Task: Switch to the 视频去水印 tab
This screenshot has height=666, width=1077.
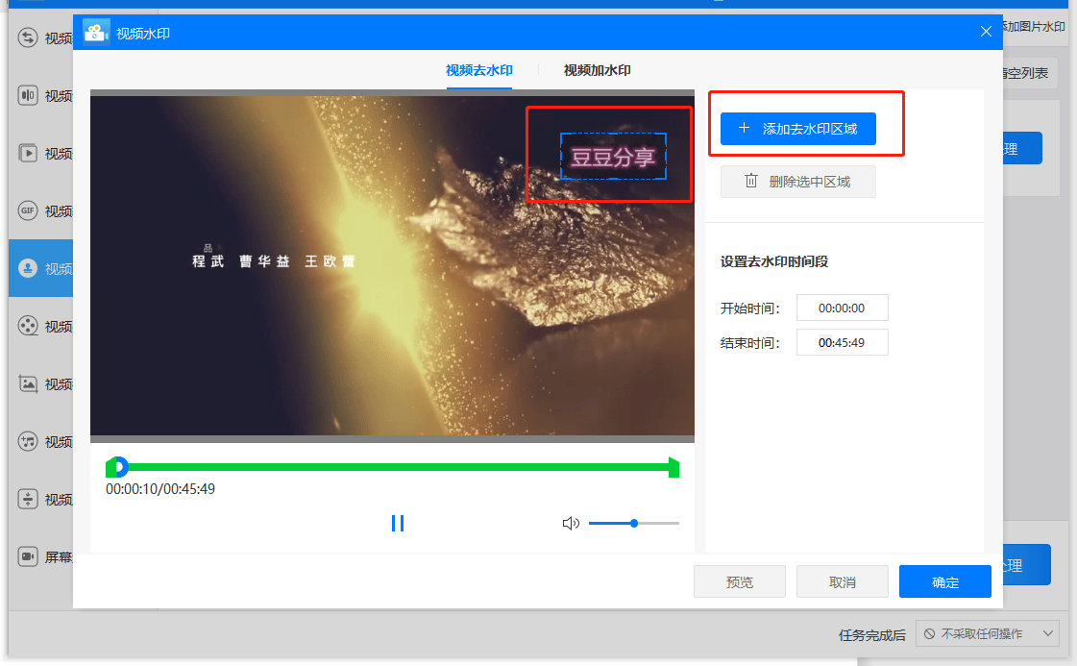Action: 478,70
